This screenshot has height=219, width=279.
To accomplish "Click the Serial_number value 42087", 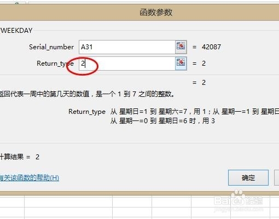I will pyautogui.click(x=211, y=47).
